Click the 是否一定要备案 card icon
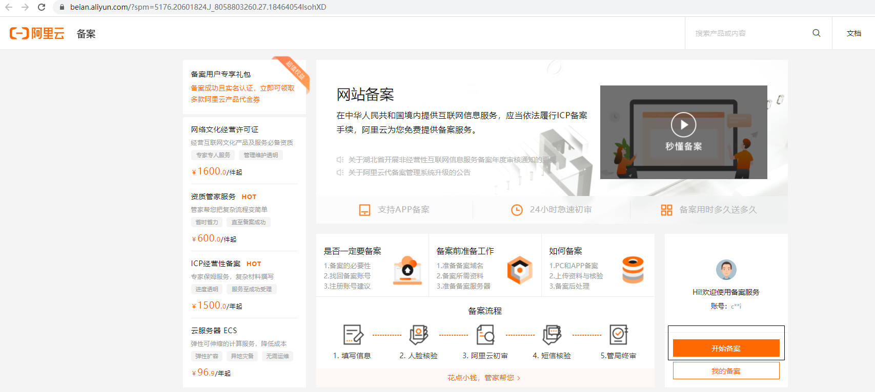The image size is (875, 392). 408,270
